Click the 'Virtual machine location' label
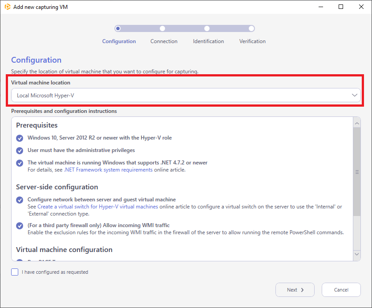 40,83
